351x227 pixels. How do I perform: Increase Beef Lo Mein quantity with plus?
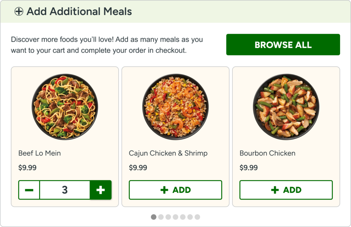[x=100, y=190]
